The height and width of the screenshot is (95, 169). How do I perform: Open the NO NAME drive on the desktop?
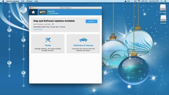pyautogui.click(x=163, y=9)
